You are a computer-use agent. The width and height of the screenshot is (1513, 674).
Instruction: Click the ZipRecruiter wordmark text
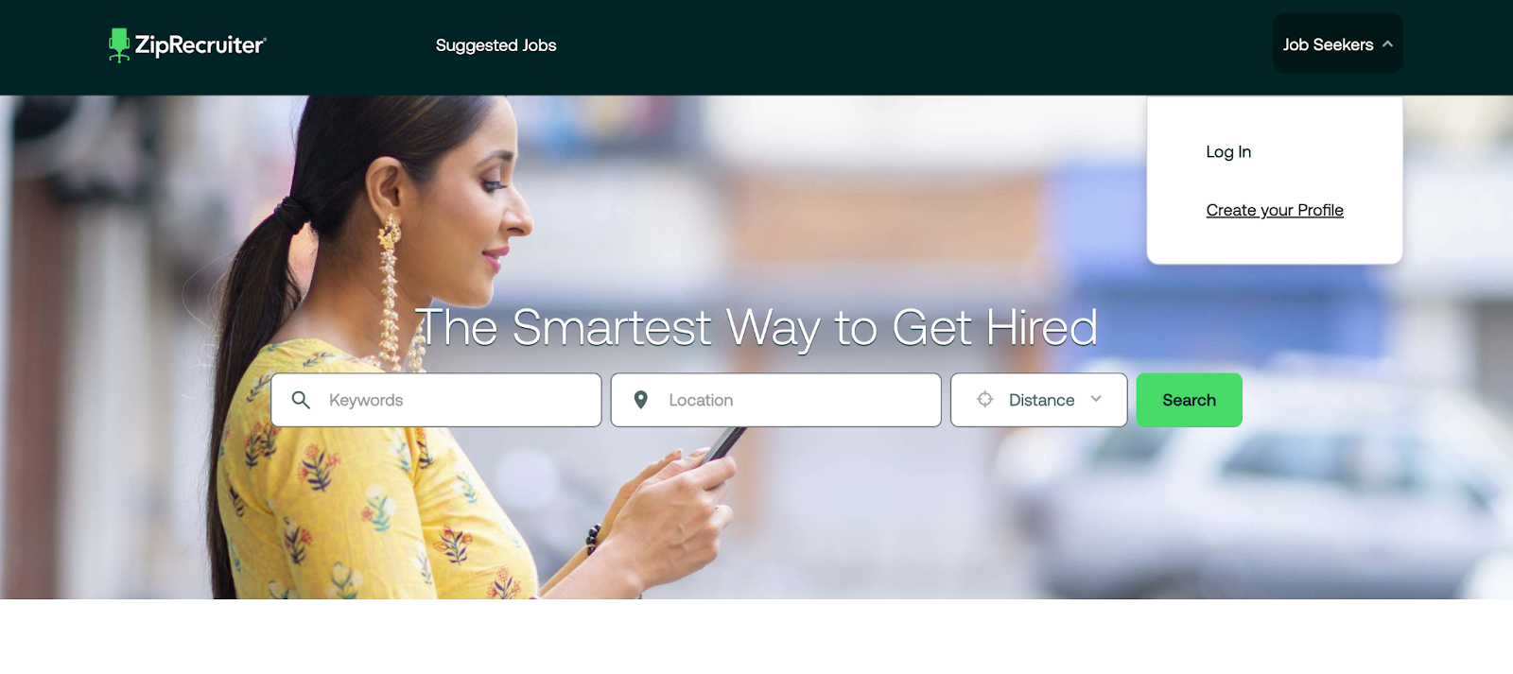click(200, 45)
